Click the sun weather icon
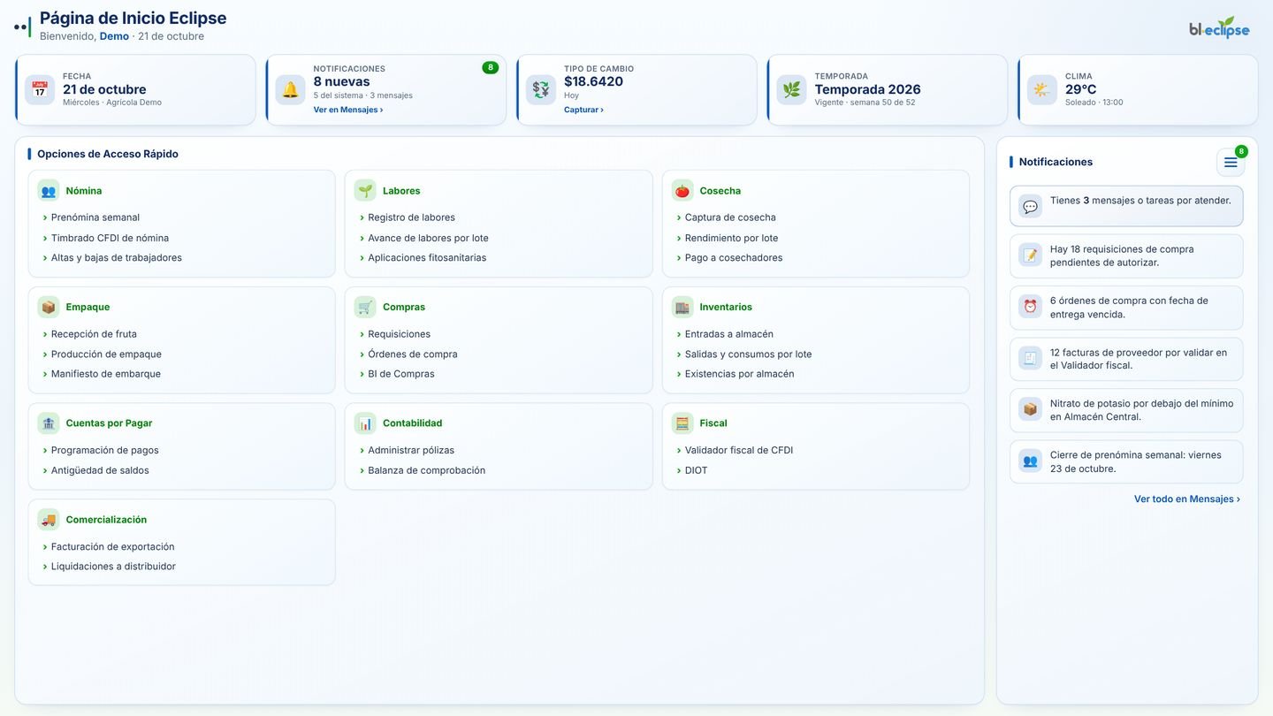 [x=1042, y=89]
